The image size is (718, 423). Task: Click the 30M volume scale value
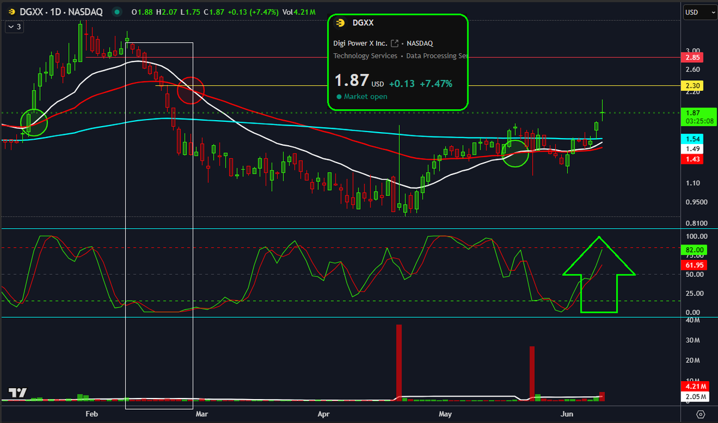693,340
